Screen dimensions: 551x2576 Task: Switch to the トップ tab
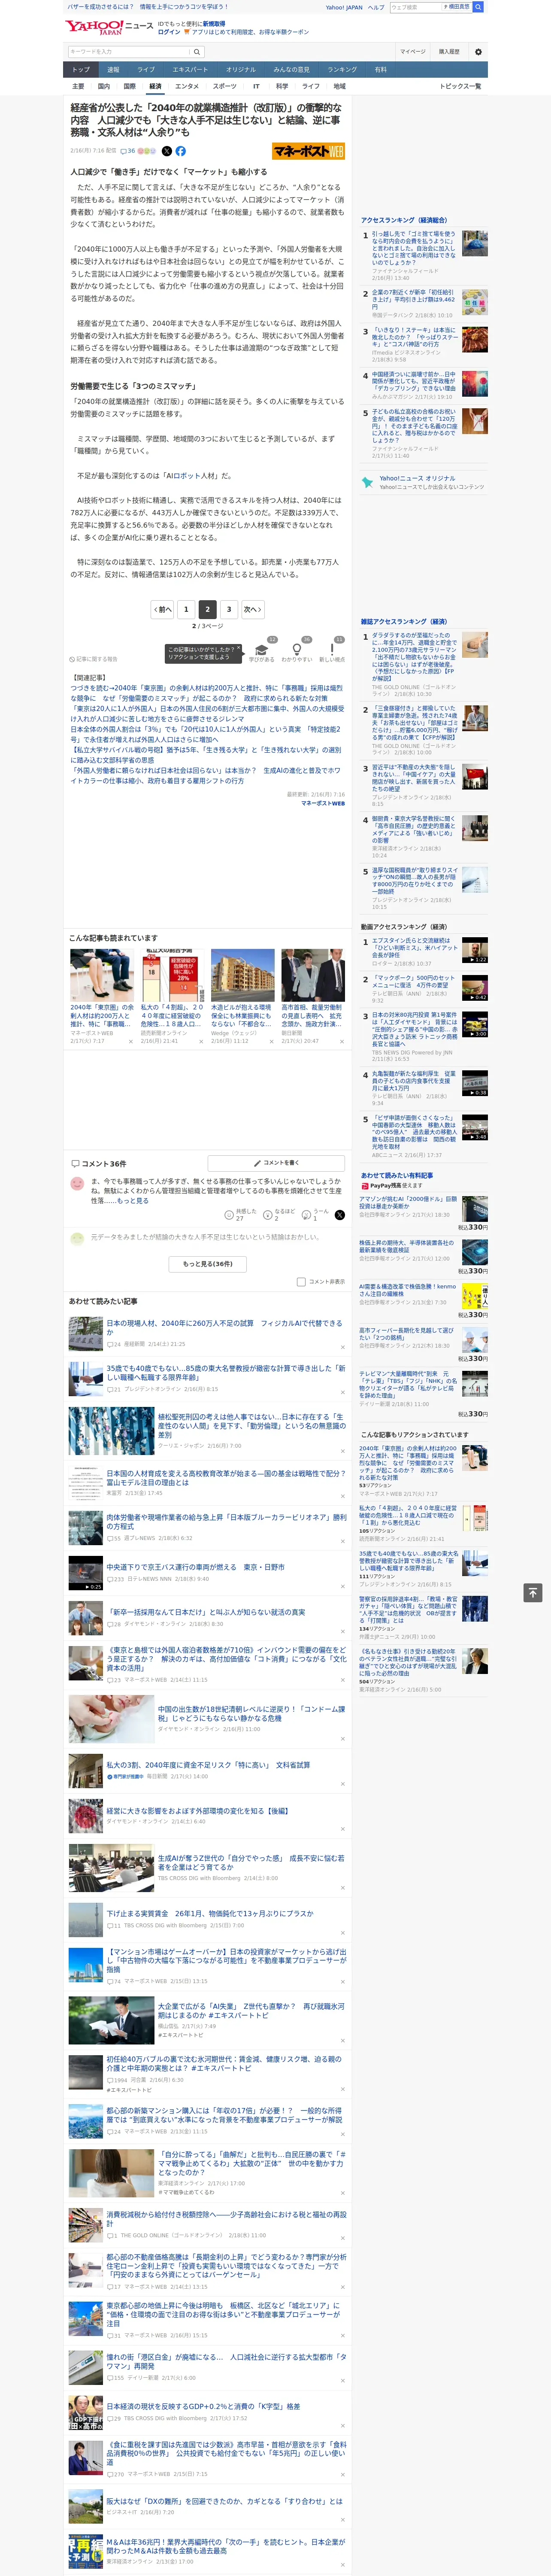click(x=81, y=70)
